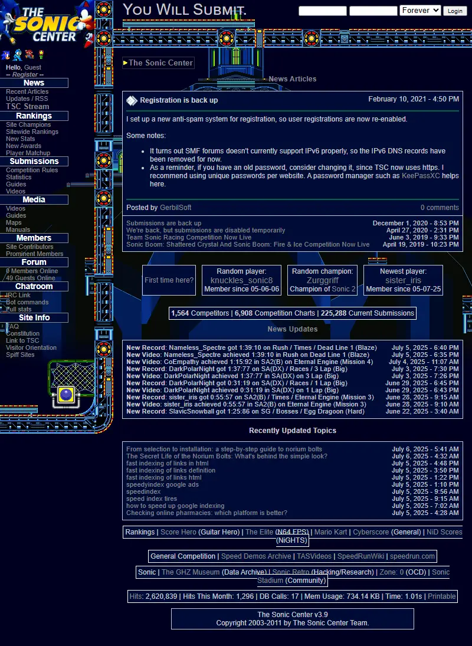Open the Forever login duration dropdown
Image resolution: width=472 pixels, height=646 pixels.
(420, 10)
